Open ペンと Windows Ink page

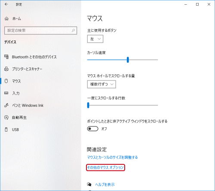click(x=28, y=105)
